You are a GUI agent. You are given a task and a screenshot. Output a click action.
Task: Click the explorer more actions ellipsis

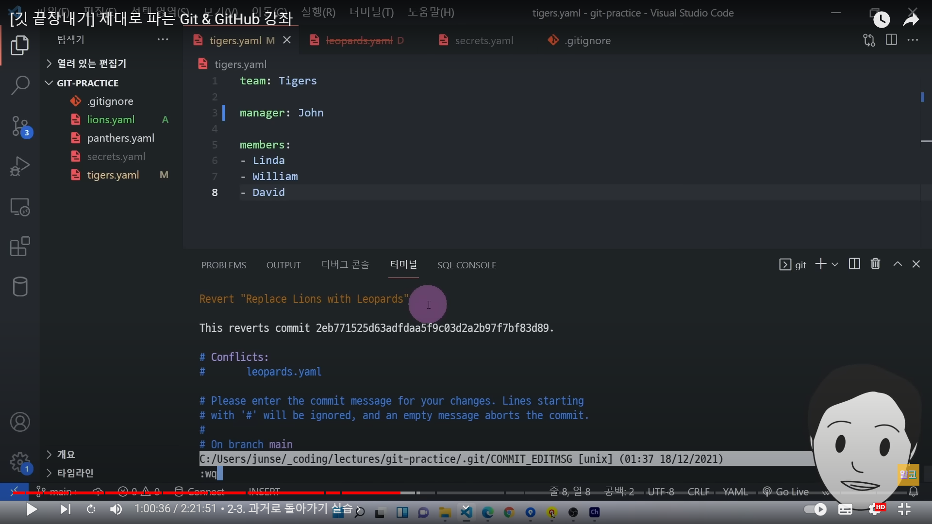click(163, 40)
